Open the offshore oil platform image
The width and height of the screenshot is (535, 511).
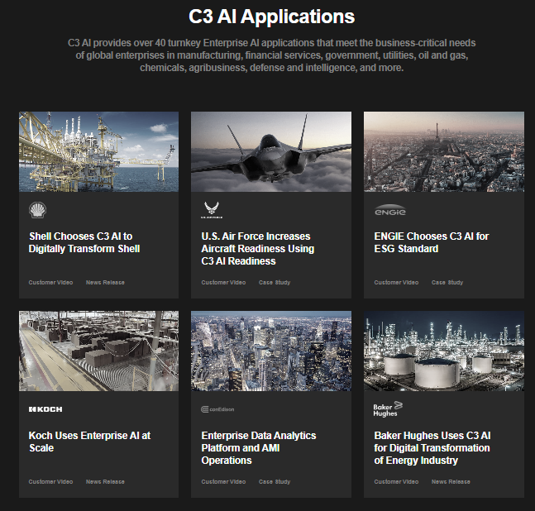pyautogui.click(x=98, y=151)
